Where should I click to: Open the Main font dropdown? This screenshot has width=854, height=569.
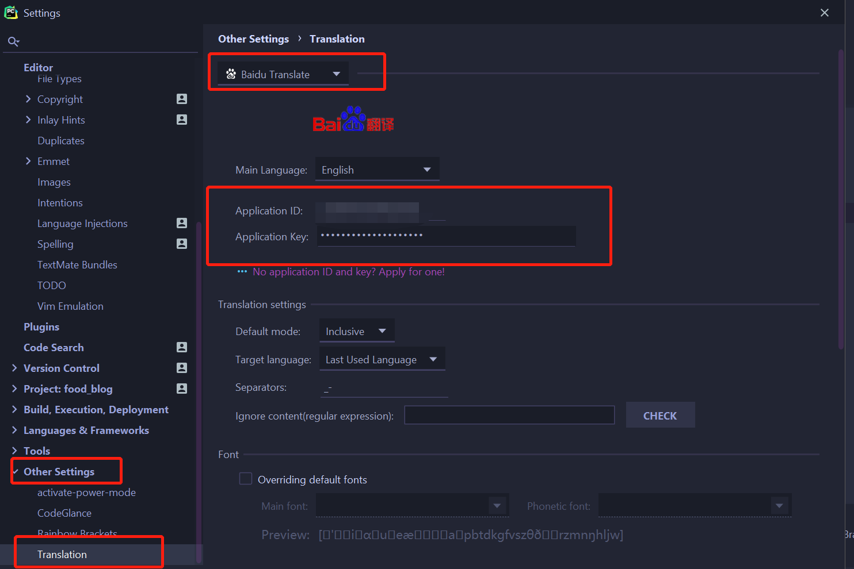pos(412,506)
